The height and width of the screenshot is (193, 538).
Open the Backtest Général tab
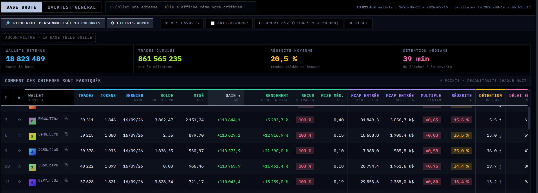coord(72,7)
